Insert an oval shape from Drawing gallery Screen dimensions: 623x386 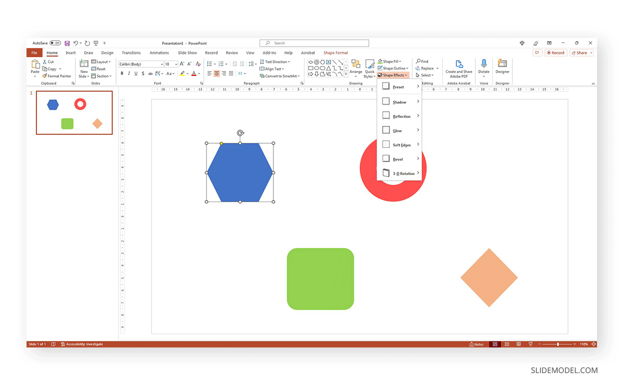pos(317,68)
